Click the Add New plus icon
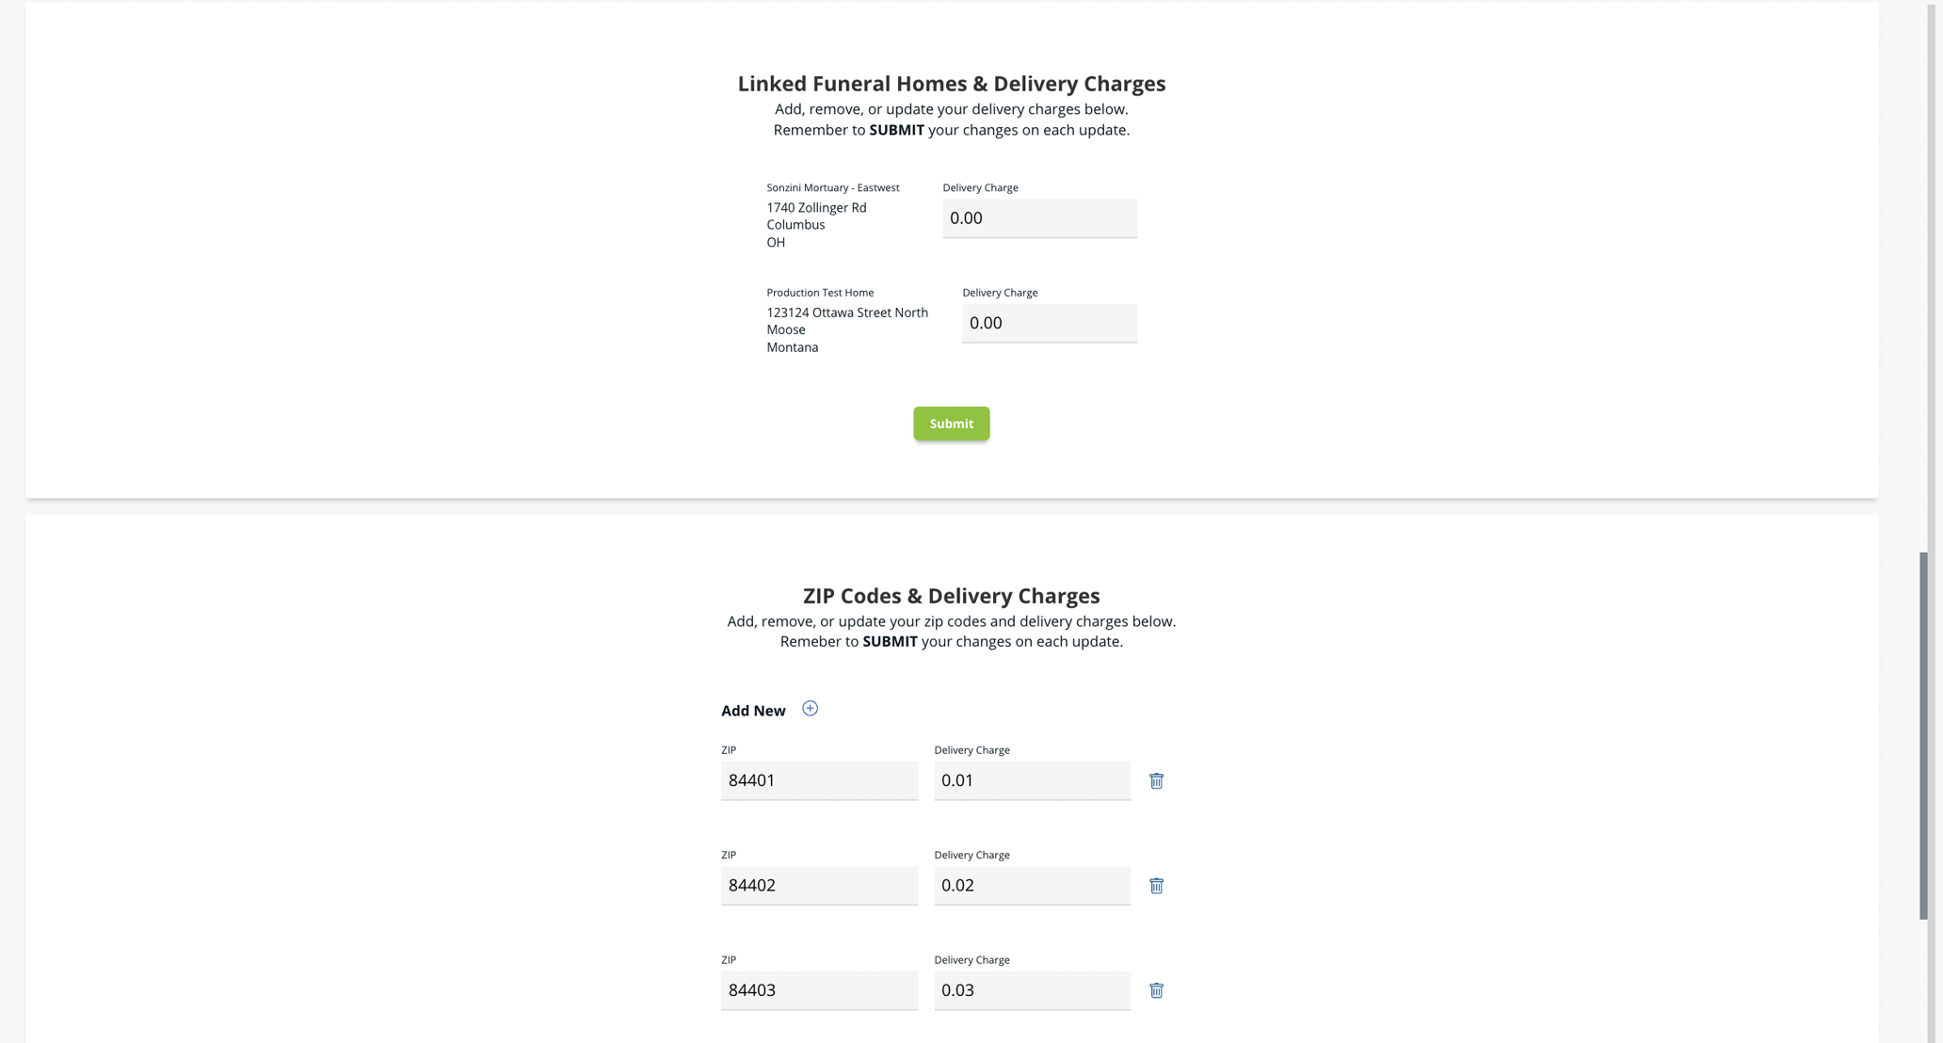Image resolution: width=1943 pixels, height=1043 pixels. 810,708
